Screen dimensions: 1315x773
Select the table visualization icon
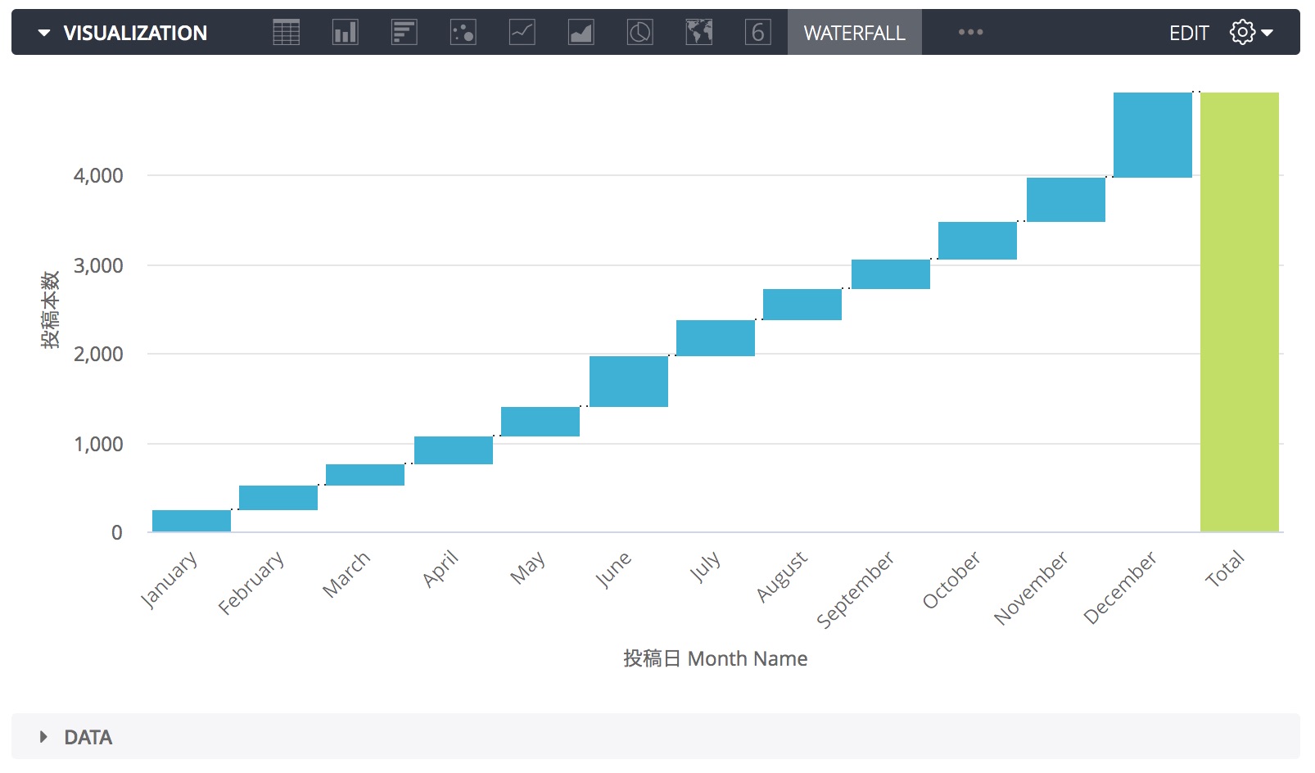[x=286, y=32]
